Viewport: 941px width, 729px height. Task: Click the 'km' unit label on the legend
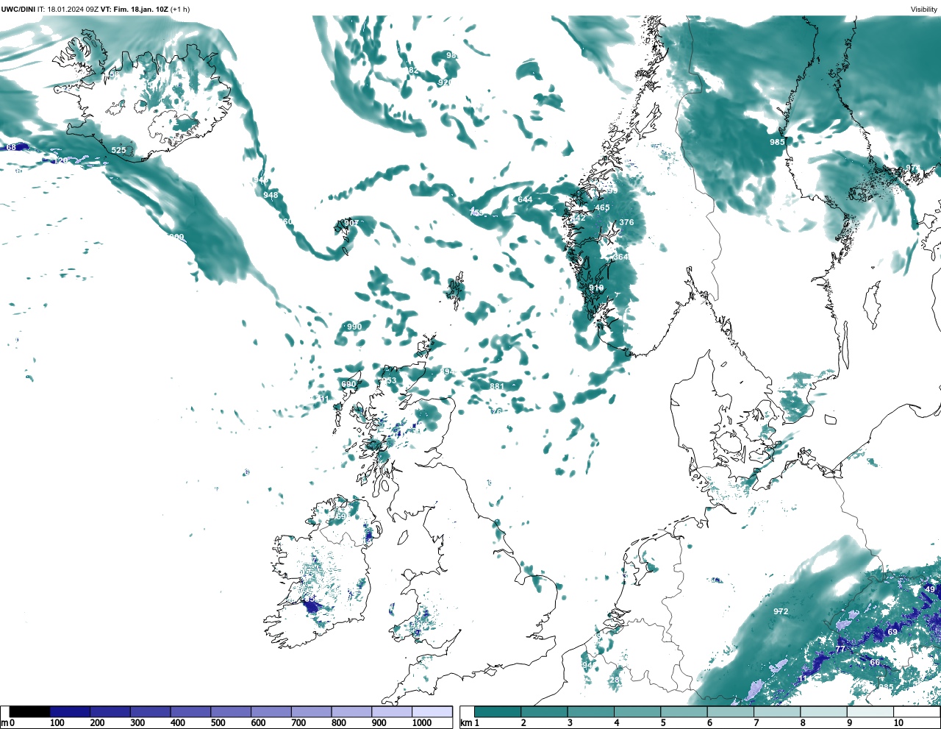[x=465, y=723]
